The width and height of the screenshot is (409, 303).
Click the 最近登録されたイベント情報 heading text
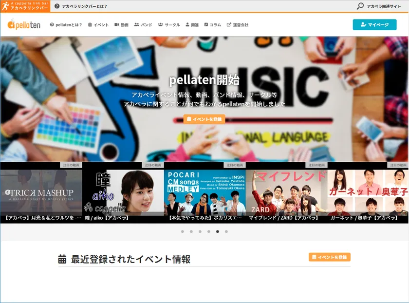[x=130, y=259]
